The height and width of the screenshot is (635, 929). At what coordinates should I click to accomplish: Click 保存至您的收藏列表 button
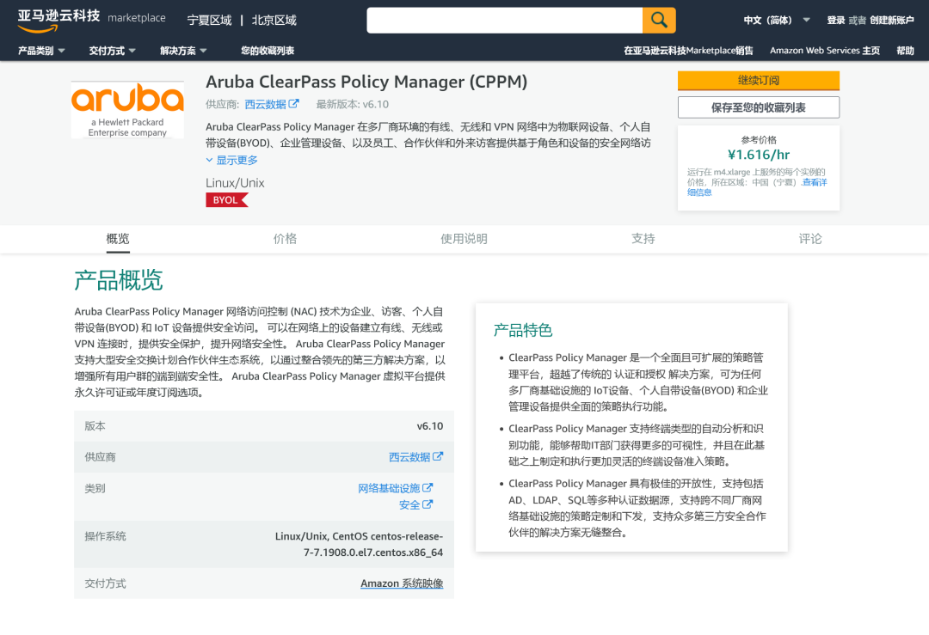click(759, 107)
